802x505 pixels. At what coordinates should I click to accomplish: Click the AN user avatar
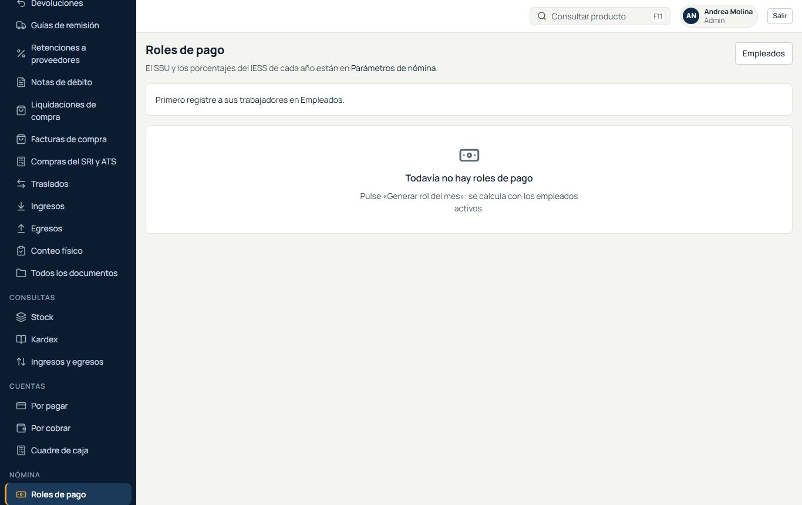pos(691,16)
